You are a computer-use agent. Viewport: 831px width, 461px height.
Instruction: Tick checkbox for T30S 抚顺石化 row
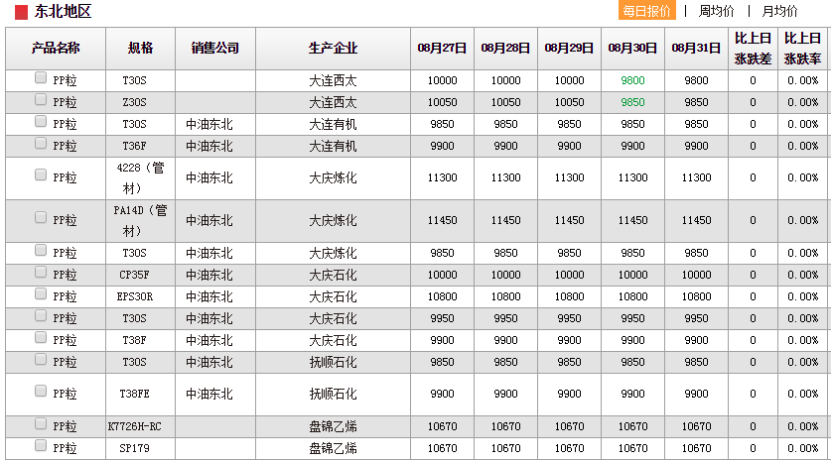(x=41, y=359)
